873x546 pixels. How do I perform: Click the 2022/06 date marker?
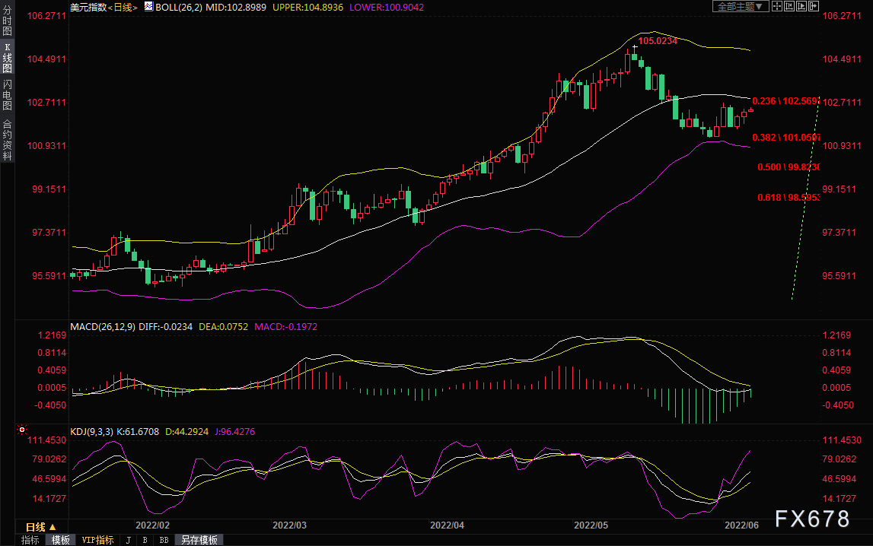coord(741,525)
